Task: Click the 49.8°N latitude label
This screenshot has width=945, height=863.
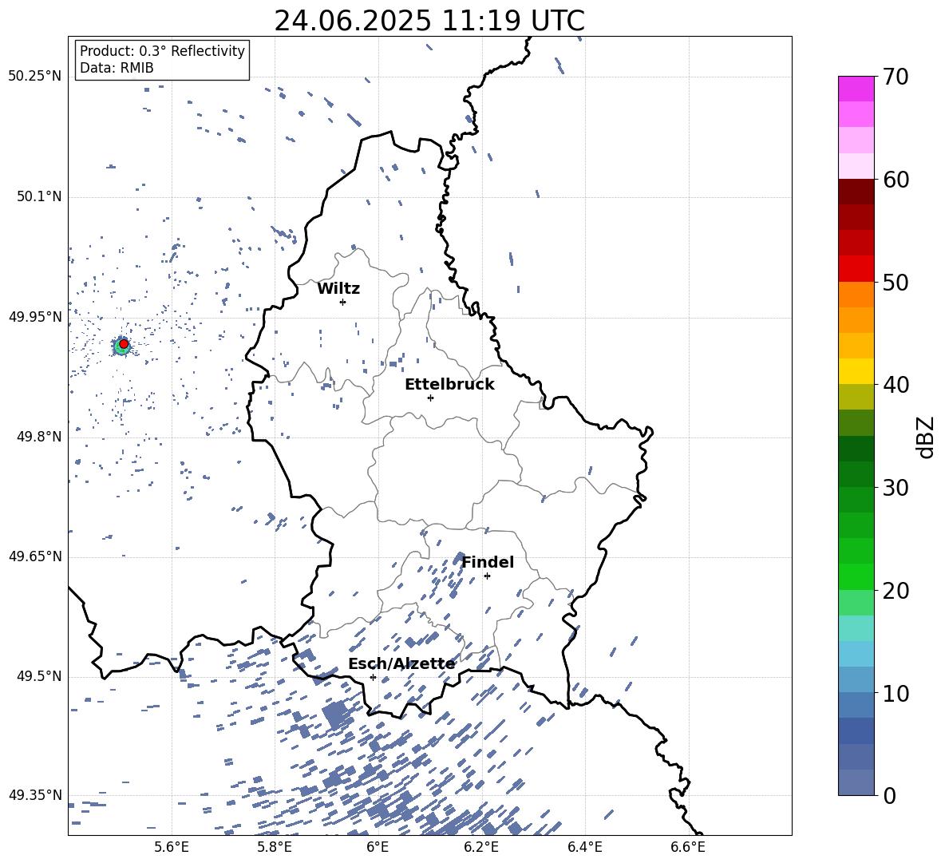Action: point(38,437)
